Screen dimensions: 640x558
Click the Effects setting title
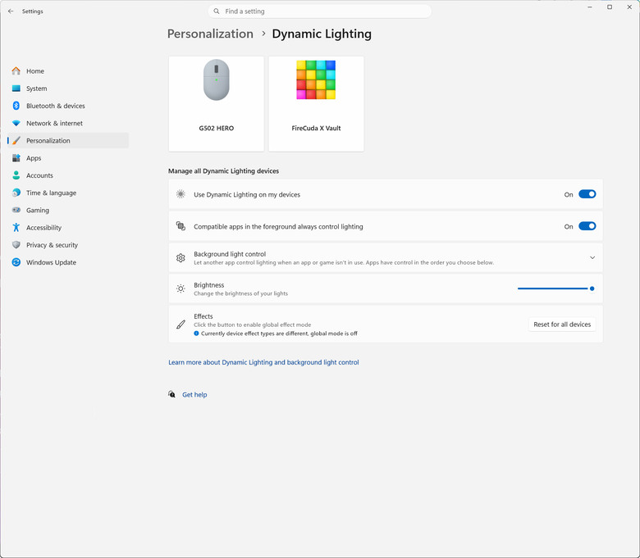pyautogui.click(x=203, y=316)
